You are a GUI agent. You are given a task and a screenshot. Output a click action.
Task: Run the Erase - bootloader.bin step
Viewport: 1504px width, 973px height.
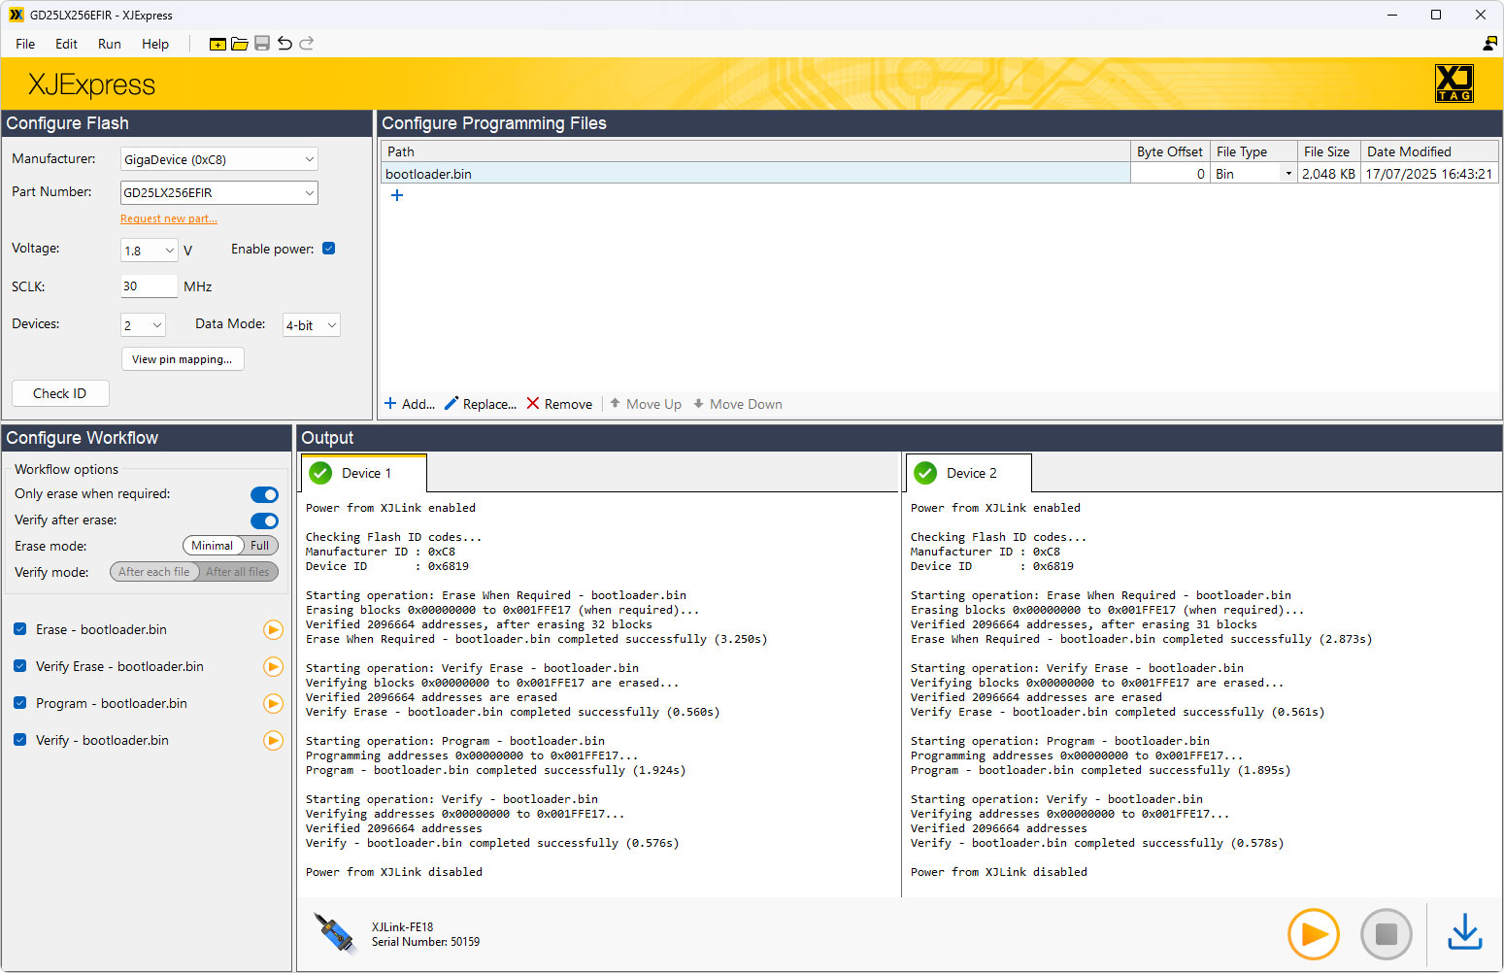click(x=273, y=630)
